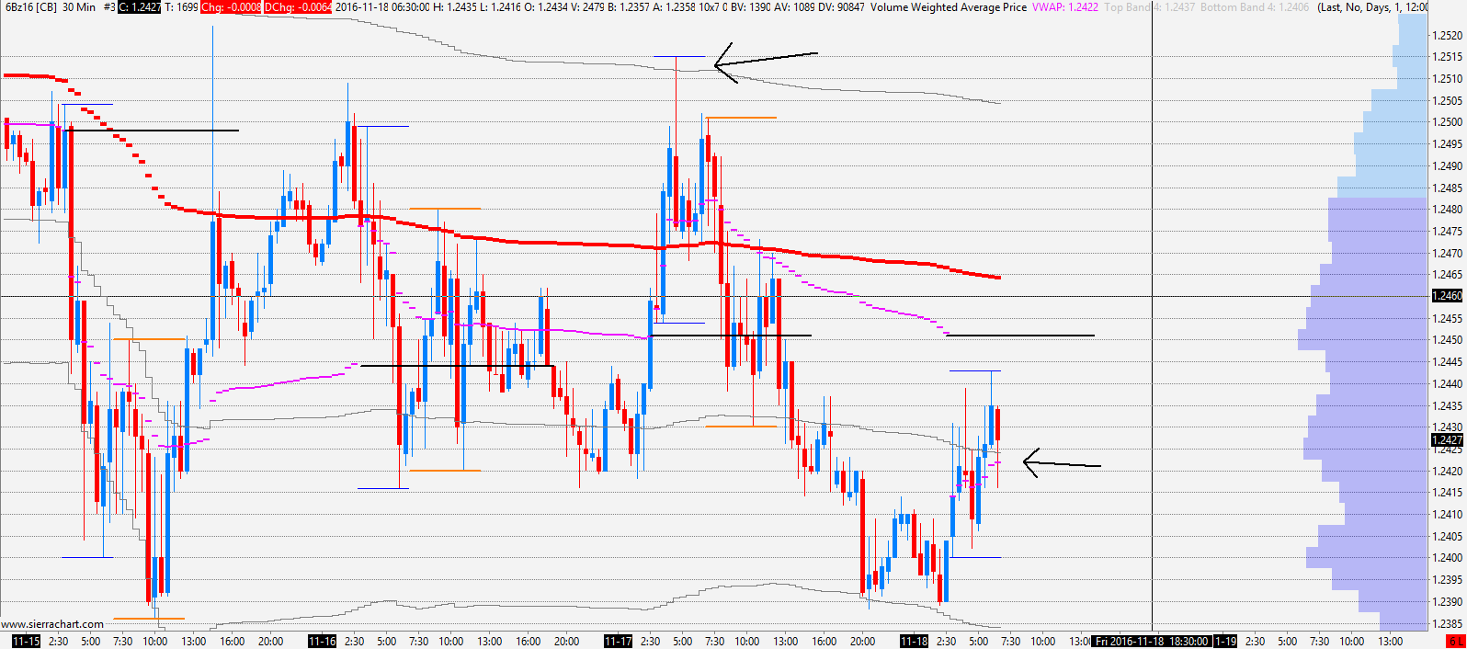
Task: Click the black 1.2427 last price label
Action: (1448, 440)
